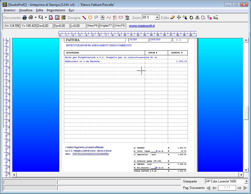The width and height of the screenshot is (251, 194).
Task: Click the insert image tool icon
Action: 127,17
